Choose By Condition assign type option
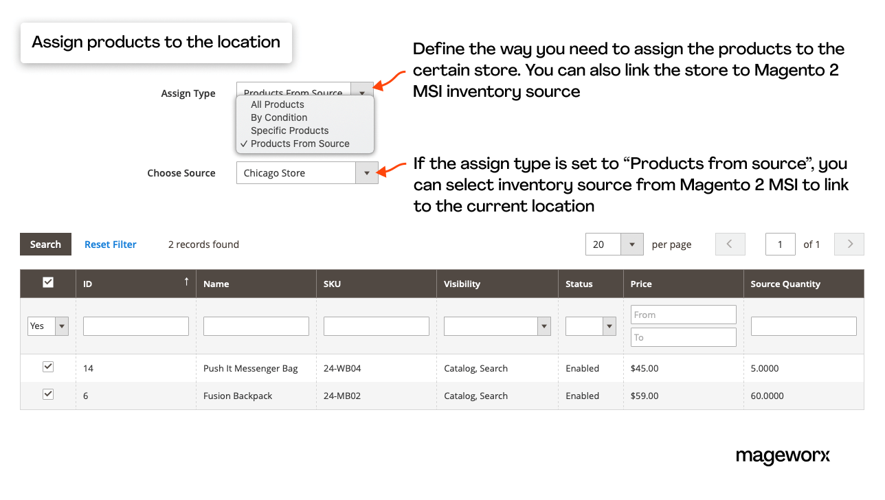This screenshot has height=500, width=885. [x=278, y=117]
